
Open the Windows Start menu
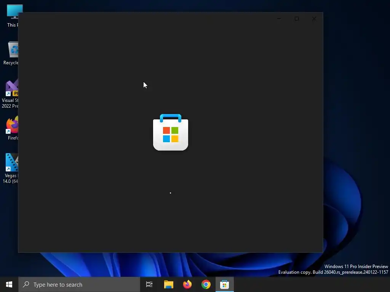pos(9,284)
